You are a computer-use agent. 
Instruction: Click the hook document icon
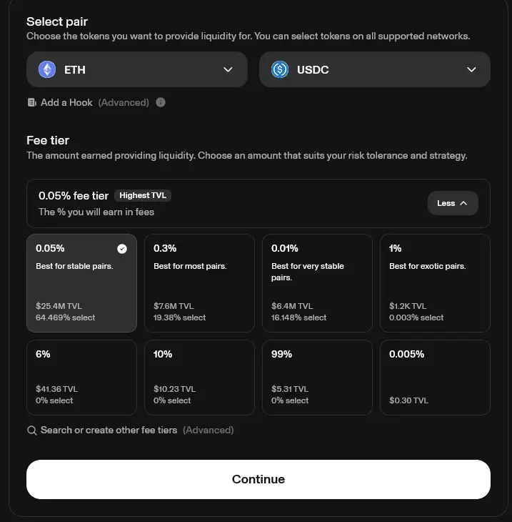click(x=32, y=102)
